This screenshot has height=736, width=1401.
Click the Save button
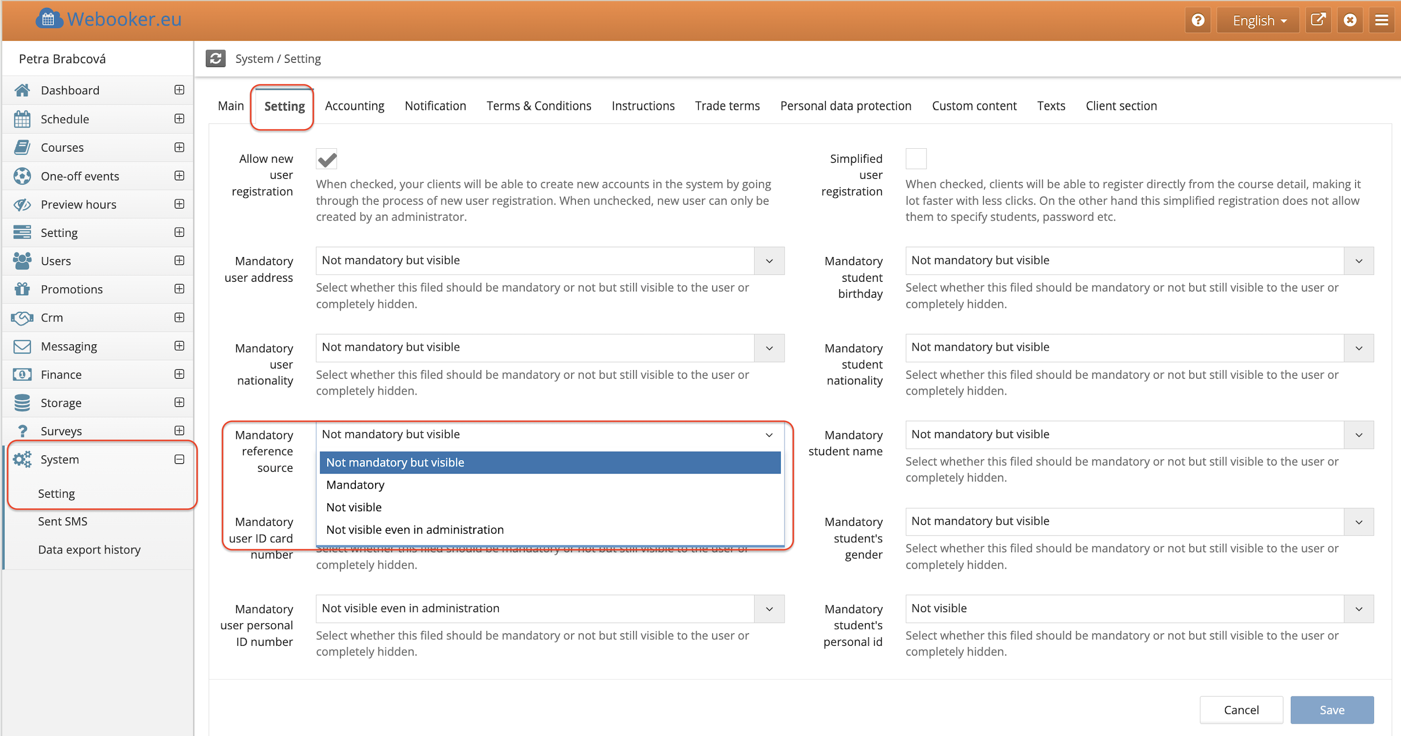click(x=1332, y=710)
